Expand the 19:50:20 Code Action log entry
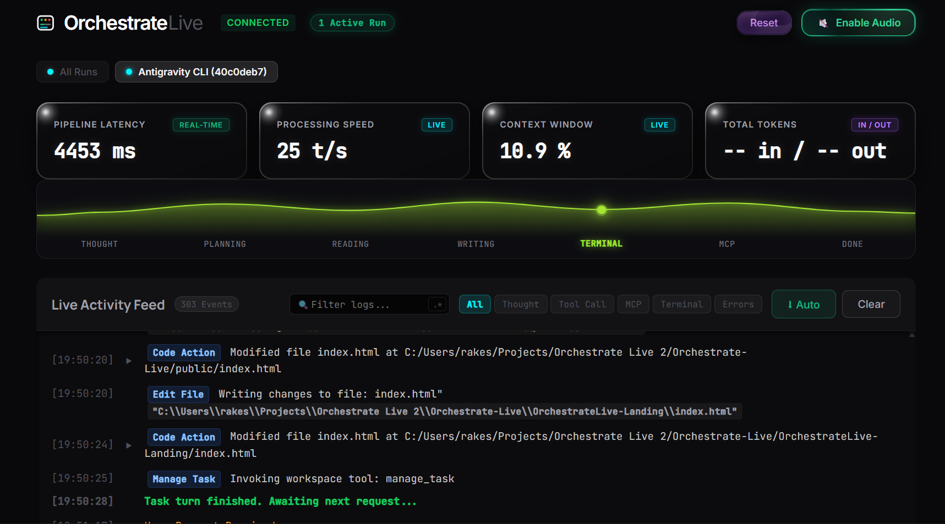 tap(129, 361)
